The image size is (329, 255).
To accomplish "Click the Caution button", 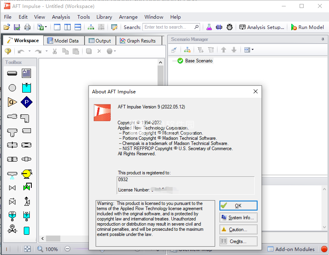I will (x=239, y=230).
